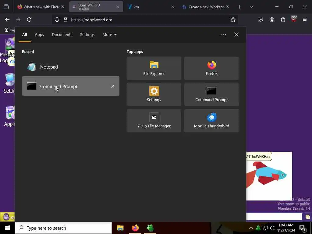
Task: Click green user icon in system tray
Action: pyautogui.click(x=258, y=228)
